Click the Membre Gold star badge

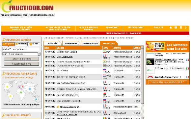point(156,46)
